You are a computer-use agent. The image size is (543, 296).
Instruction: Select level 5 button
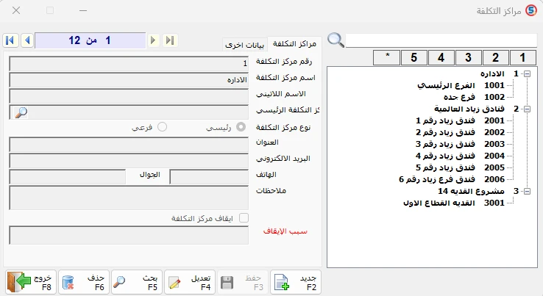pyautogui.click(x=414, y=57)
